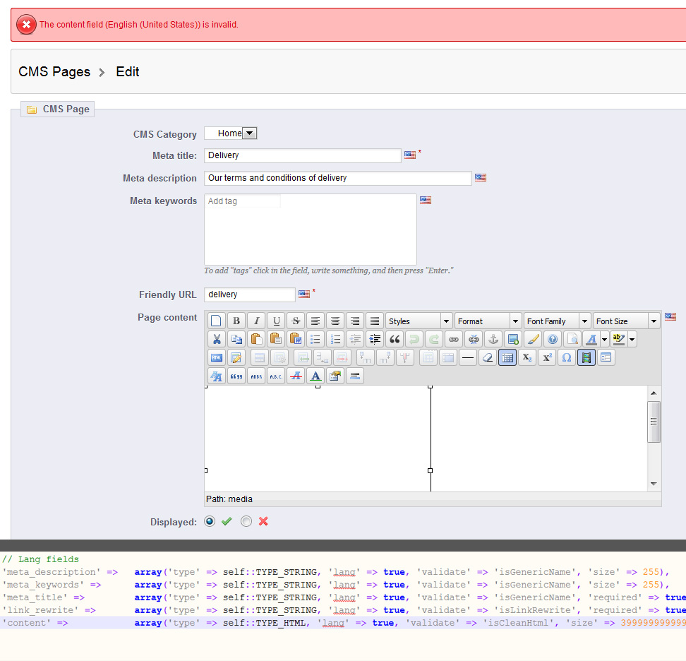
Task: Toggle visual aid and guidelines icon
Action: [507, 357]
